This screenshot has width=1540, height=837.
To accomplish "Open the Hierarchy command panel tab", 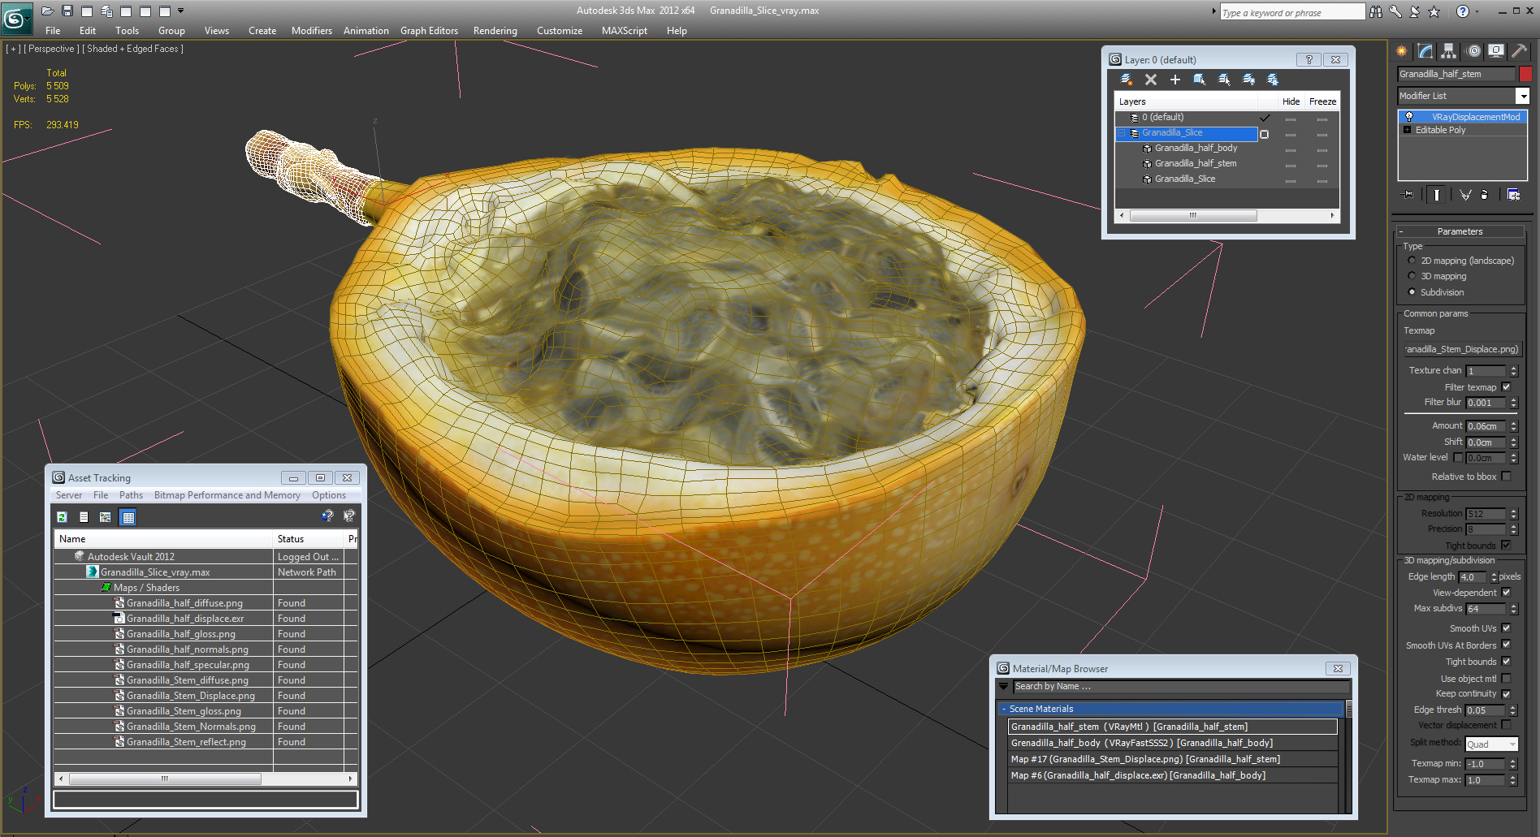I will click(x=1448, y=51).
